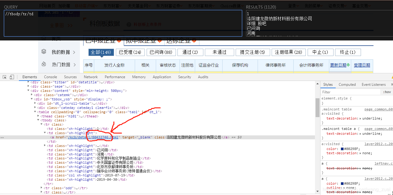Expand the a:visited text-decoration none value
This screenshot has width=393, height=195.
click(x=360, y=153)
